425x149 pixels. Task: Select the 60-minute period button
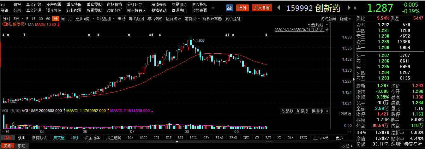tap(48, 19)
